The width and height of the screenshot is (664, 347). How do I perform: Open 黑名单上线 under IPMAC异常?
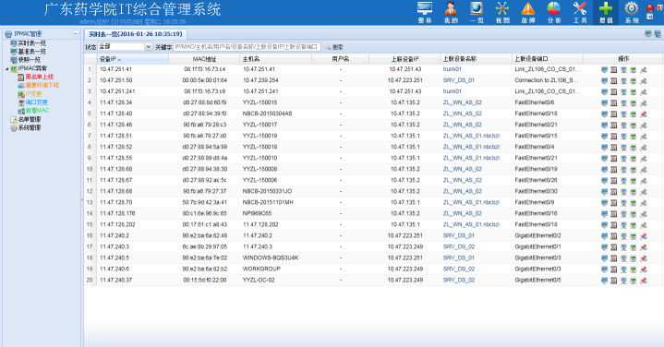[40, 77]
